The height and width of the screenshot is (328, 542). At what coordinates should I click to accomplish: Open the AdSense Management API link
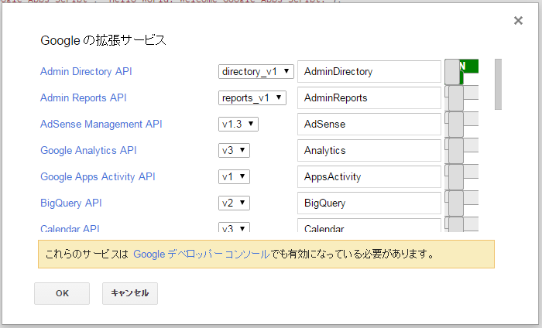click(101, 124)
